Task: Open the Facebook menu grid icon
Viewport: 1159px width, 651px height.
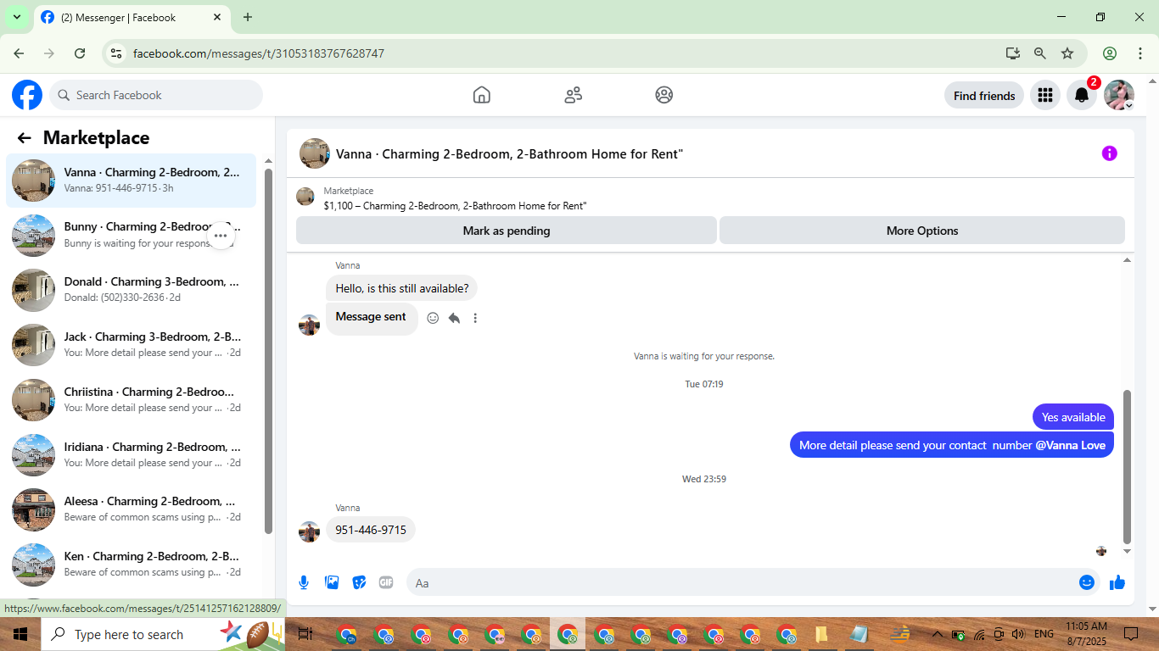Action: [1045, 96]
